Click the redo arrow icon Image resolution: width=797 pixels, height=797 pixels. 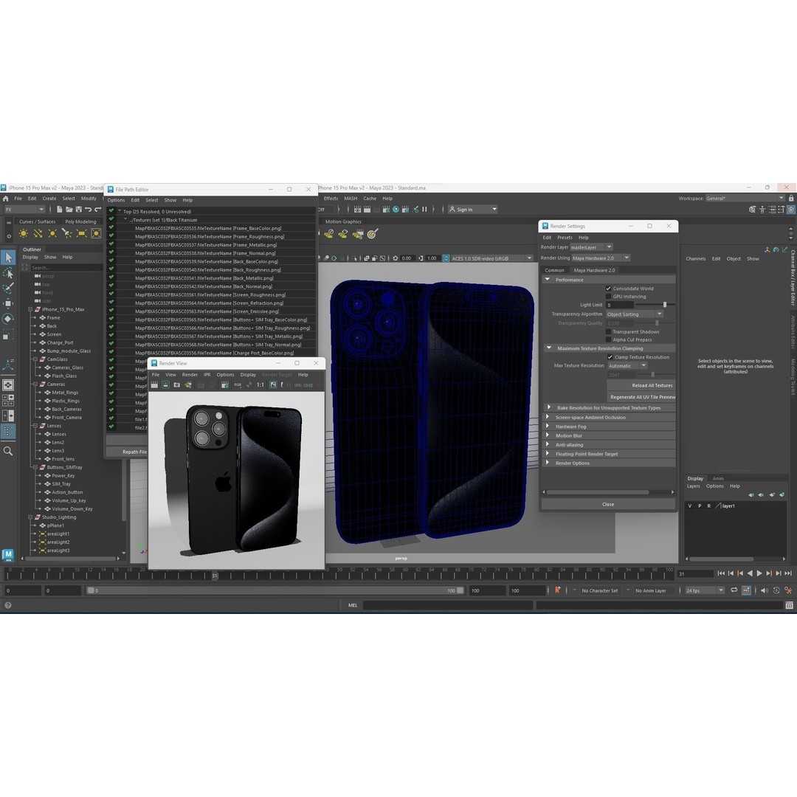tap(97, 210)
